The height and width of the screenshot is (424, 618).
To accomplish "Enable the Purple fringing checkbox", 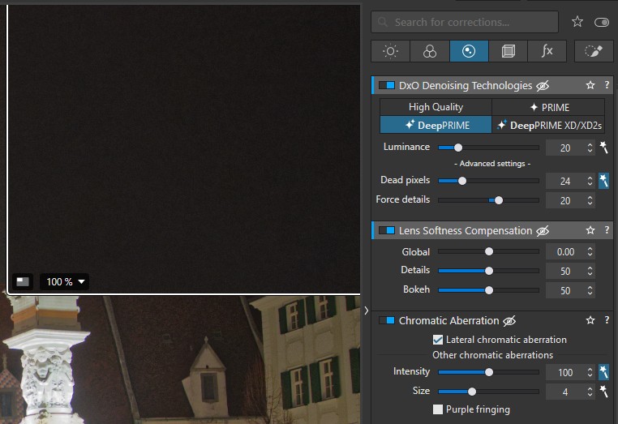I will tap(437, 409).
